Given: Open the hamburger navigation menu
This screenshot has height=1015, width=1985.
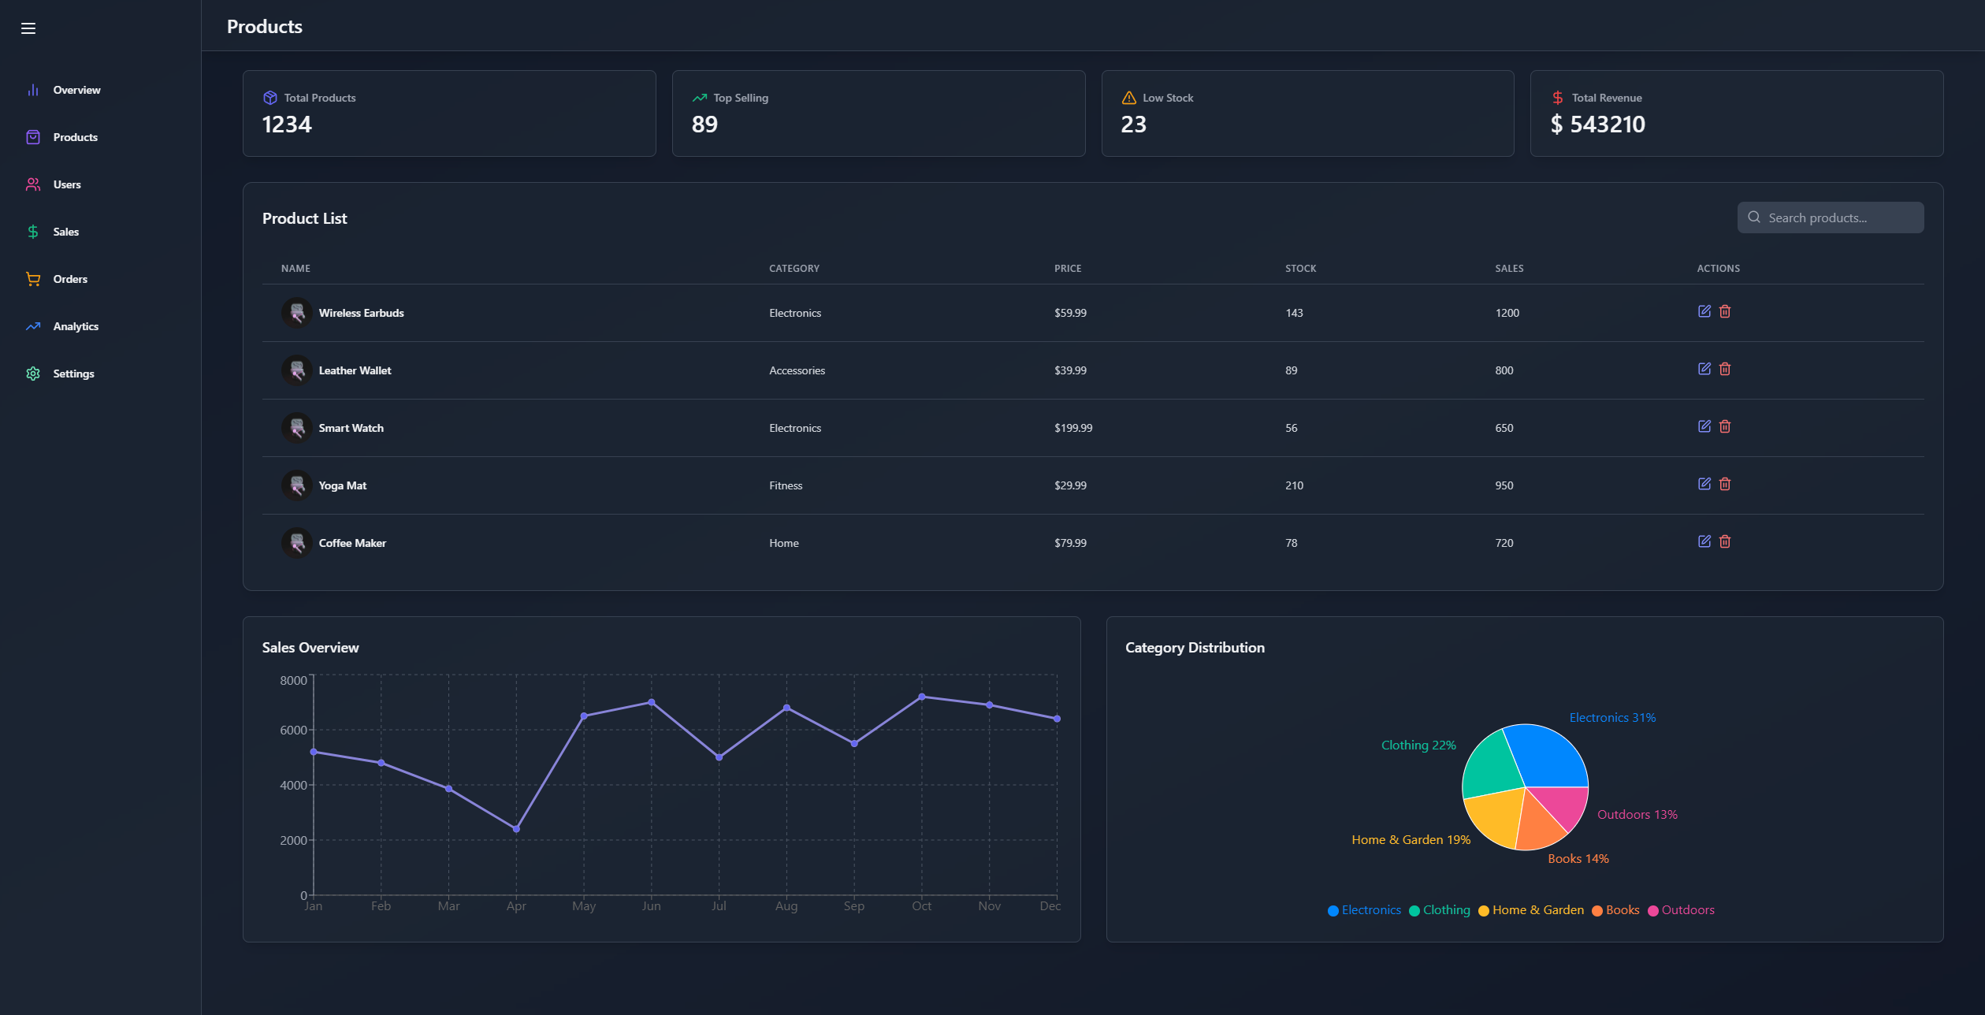Looking at the screenshot, I should [x=28, y=28].
